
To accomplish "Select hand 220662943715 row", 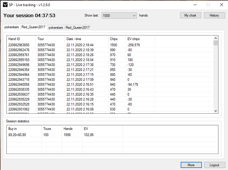I will [110, 79].
